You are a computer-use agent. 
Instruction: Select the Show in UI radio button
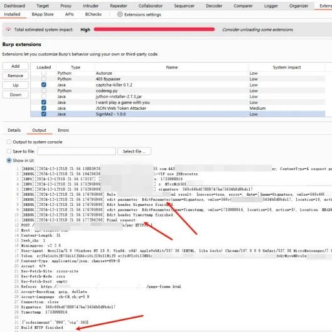pos(9,161)
